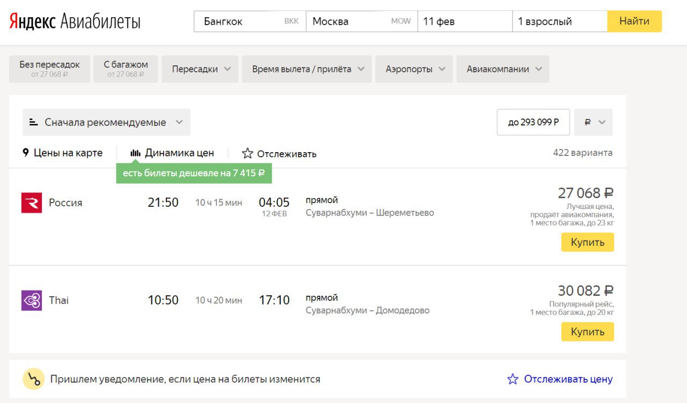Viewport: 687px width, 403px height.
Task: Click the 422 варианта results count
Action: click(x=583, y=153)
